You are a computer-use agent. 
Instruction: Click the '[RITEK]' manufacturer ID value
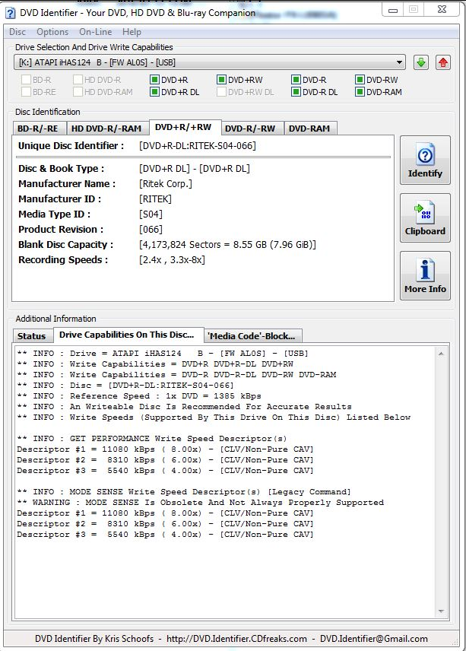click(x=155, y=199)
